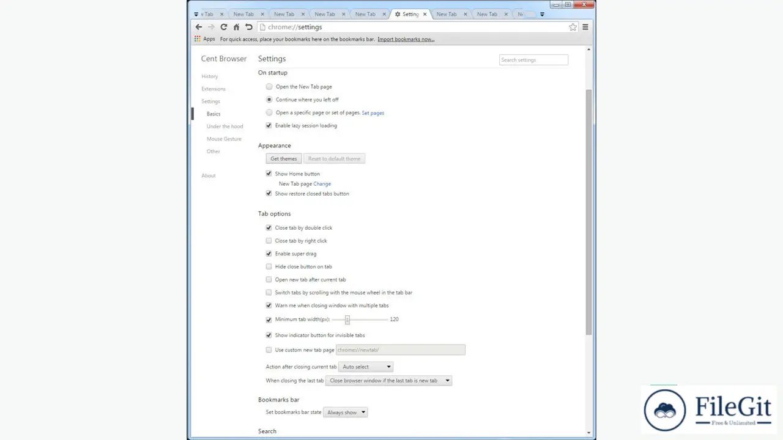Bookmark this page with the star
Viewport: 783px width, 440px height.
[573, 27]
